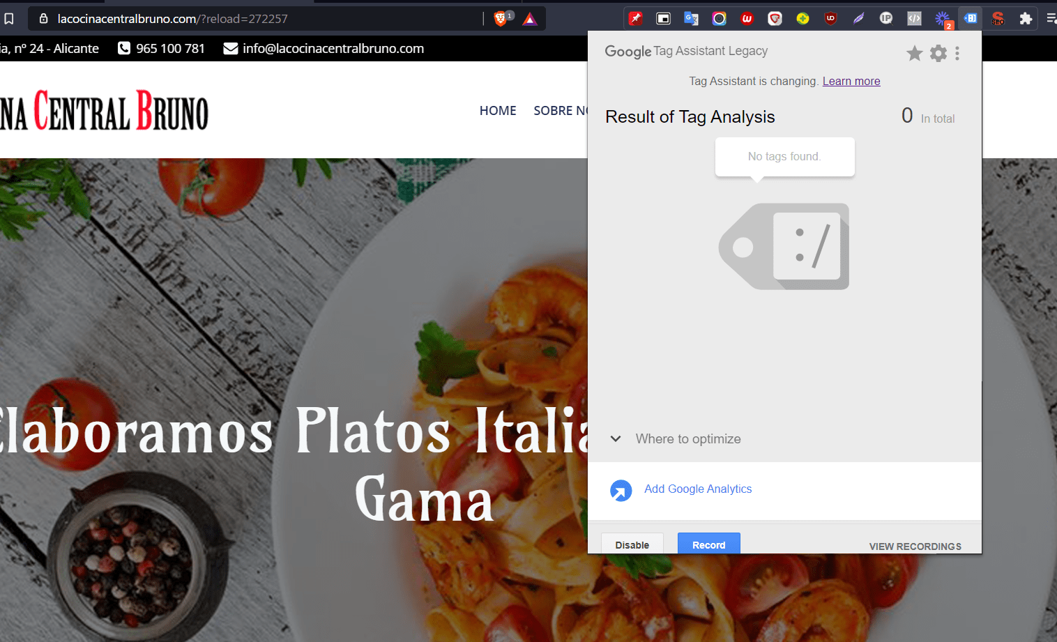This screenshot has height=642, width=1057.
Task: Click the gray code brackets extension icon
Action: coord(914,19)
